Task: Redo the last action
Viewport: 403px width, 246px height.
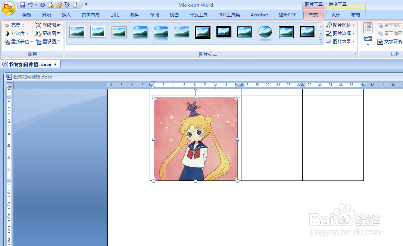Action: [43, 5]
